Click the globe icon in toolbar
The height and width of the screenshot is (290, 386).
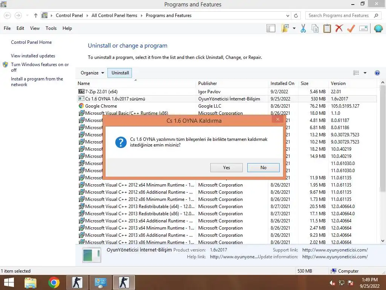[378, 28]
